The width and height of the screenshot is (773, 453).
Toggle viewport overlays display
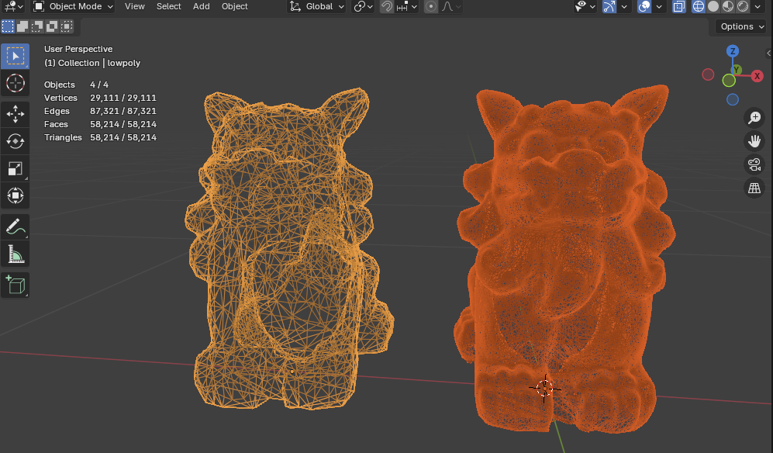[644, 6]
